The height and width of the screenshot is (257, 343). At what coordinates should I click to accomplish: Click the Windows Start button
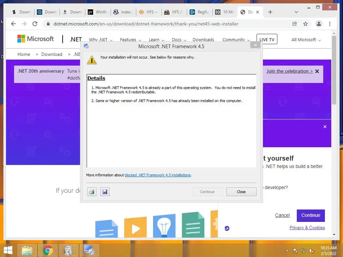tap(8, 250)
